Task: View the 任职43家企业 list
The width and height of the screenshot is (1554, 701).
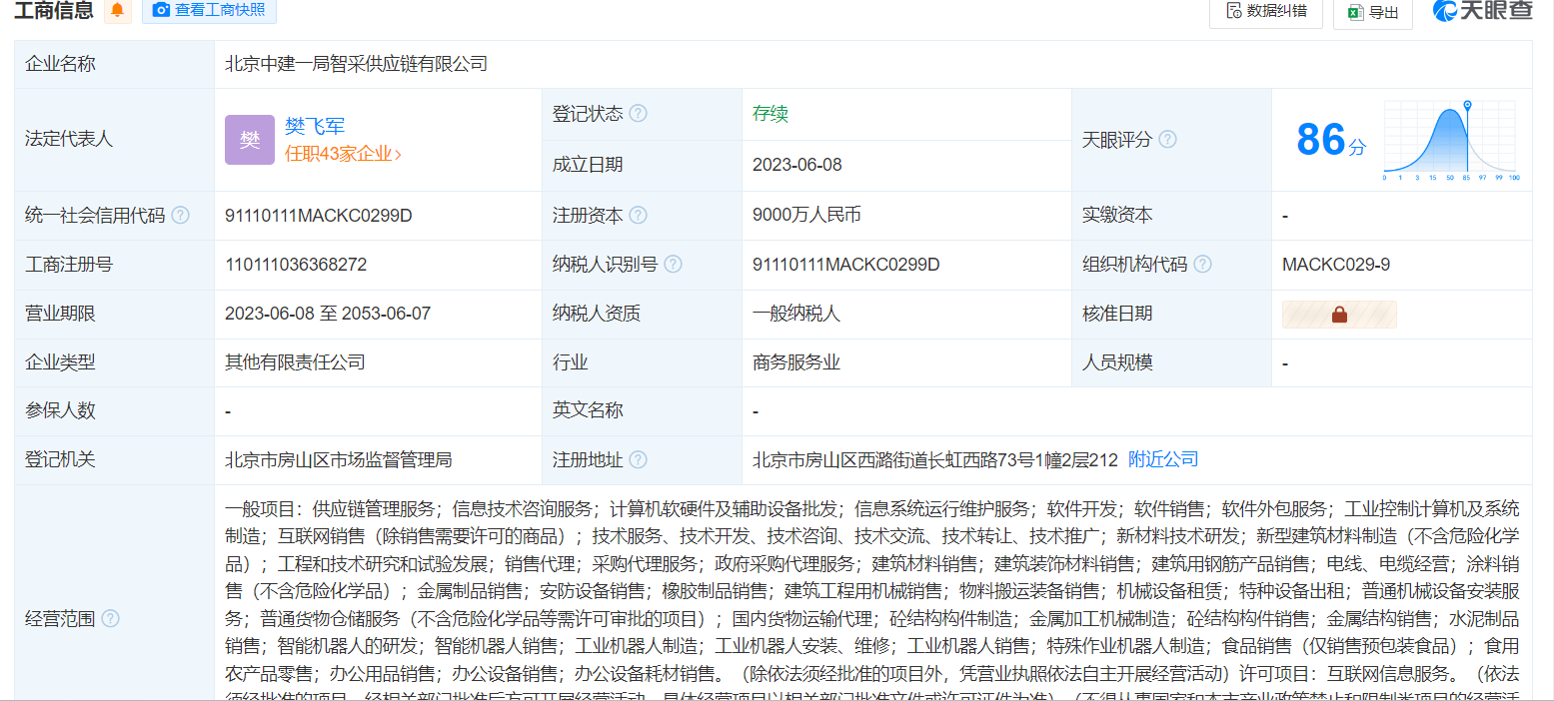Action: click(x=343, y=154)
